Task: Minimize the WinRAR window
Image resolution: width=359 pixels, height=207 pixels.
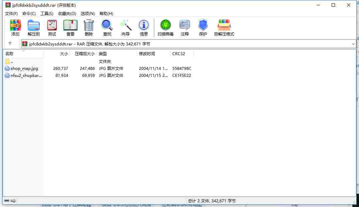Action: [318, 5]
